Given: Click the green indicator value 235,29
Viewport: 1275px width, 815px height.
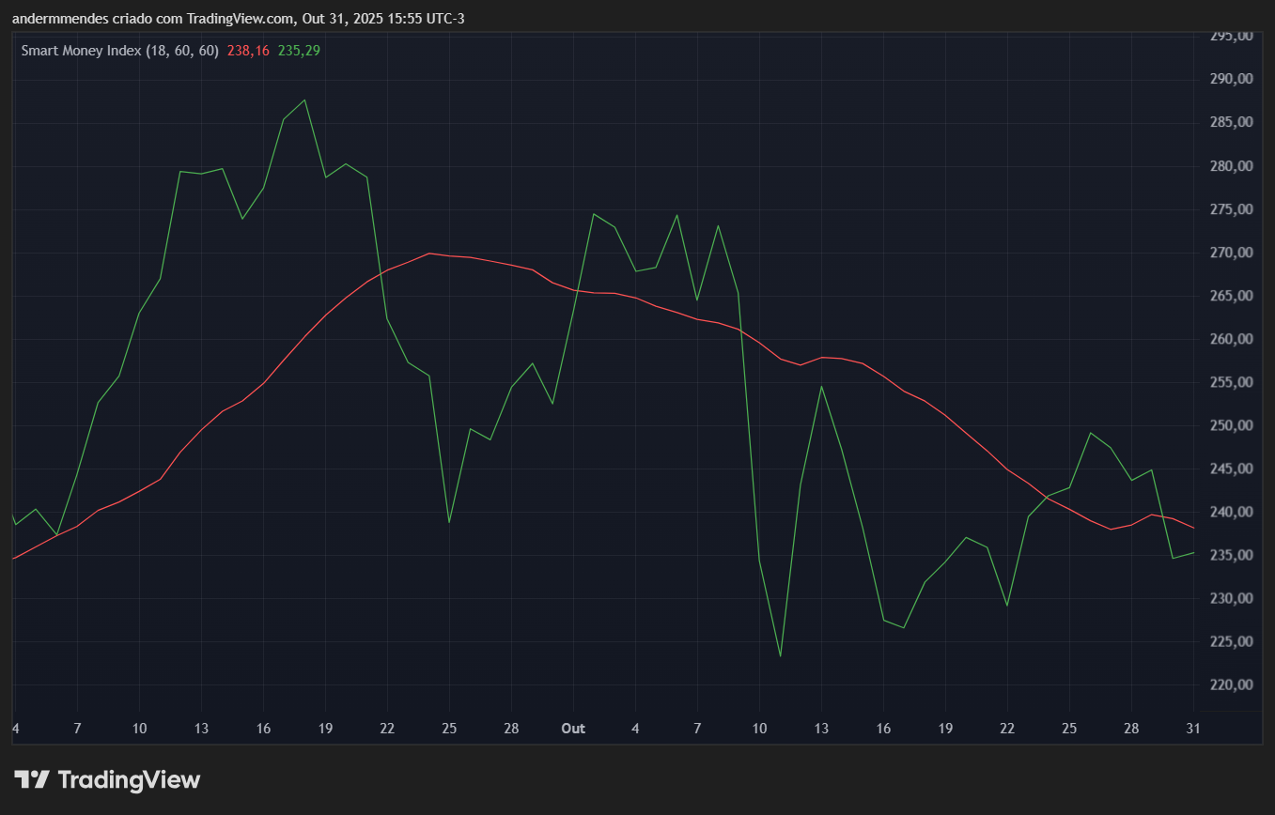Looking at the screenshot, I should pyautogui.click(x=297, y=50).
